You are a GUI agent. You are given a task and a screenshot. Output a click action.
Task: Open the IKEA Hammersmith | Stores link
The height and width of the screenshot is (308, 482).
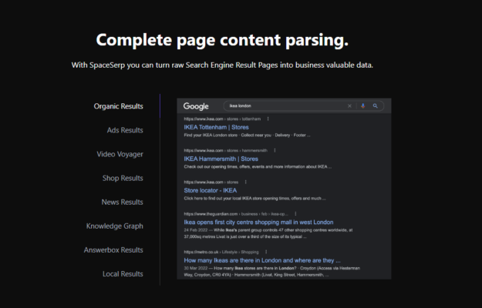coord(221,159)
